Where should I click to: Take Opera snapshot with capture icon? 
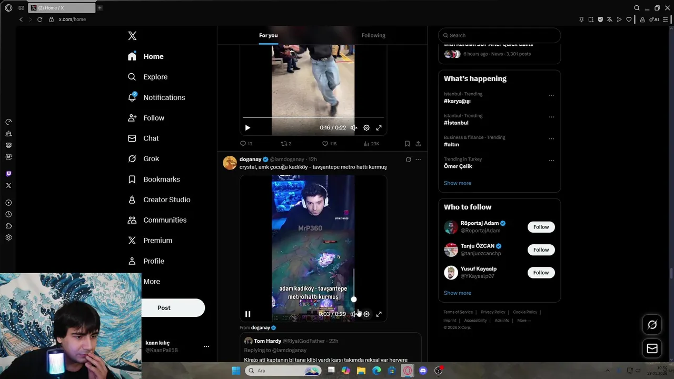click(x=591, y=19)
